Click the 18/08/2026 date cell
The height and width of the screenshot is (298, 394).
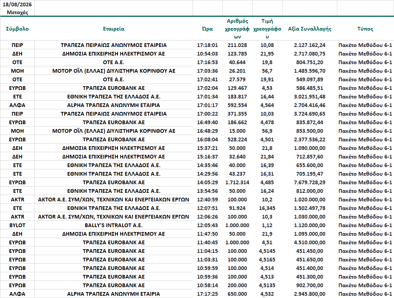pos(17,4)
